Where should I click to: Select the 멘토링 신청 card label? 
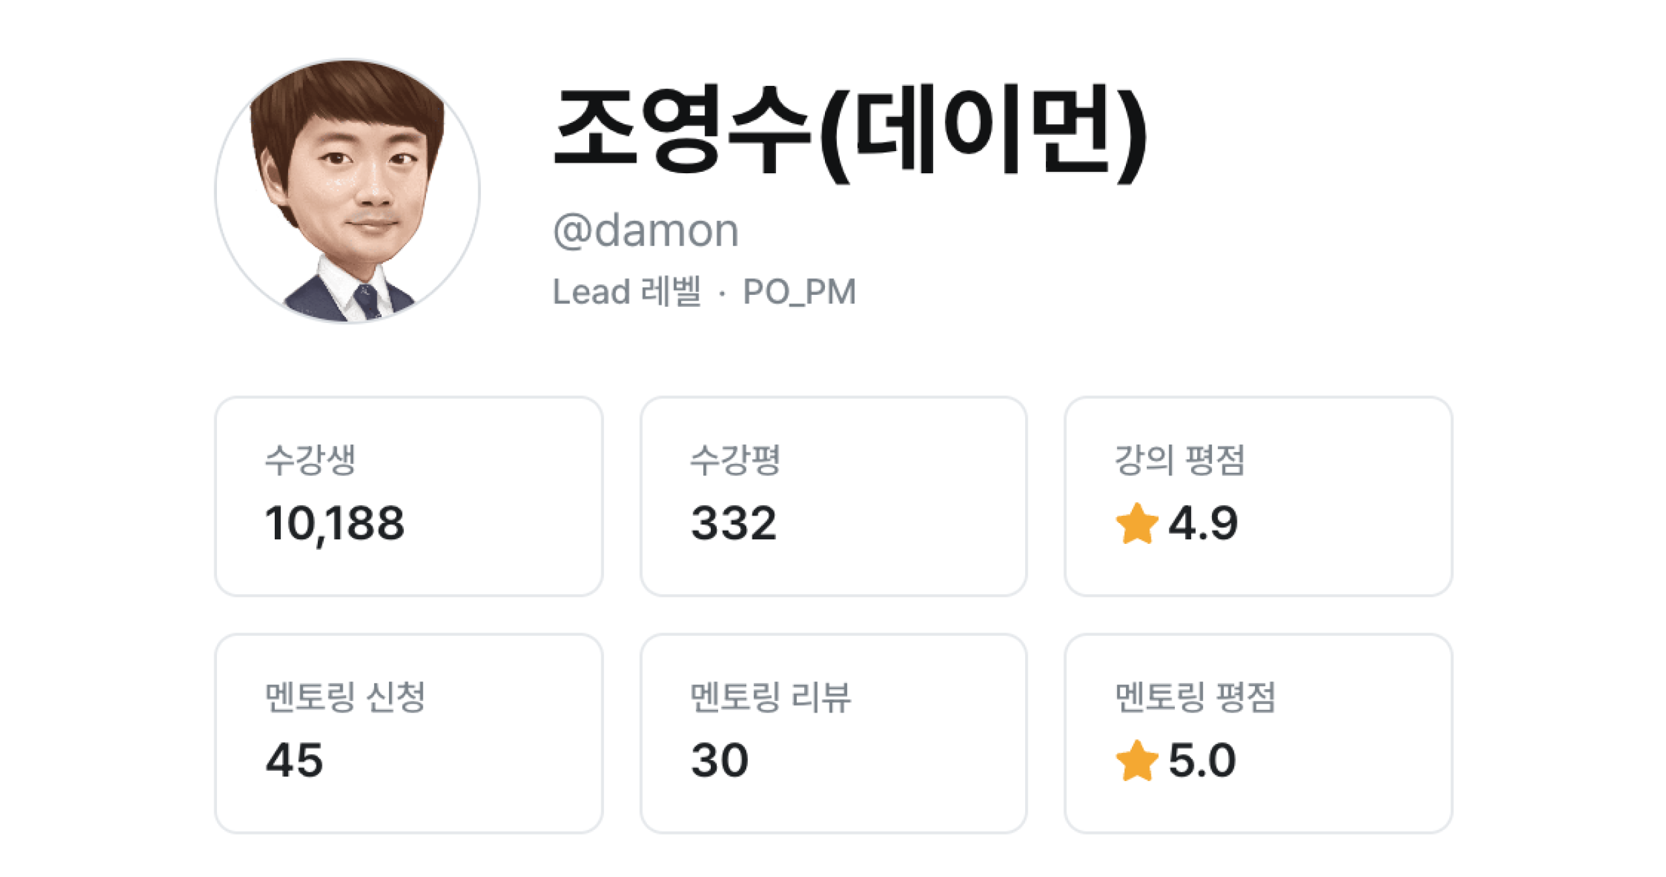[345, 696]
